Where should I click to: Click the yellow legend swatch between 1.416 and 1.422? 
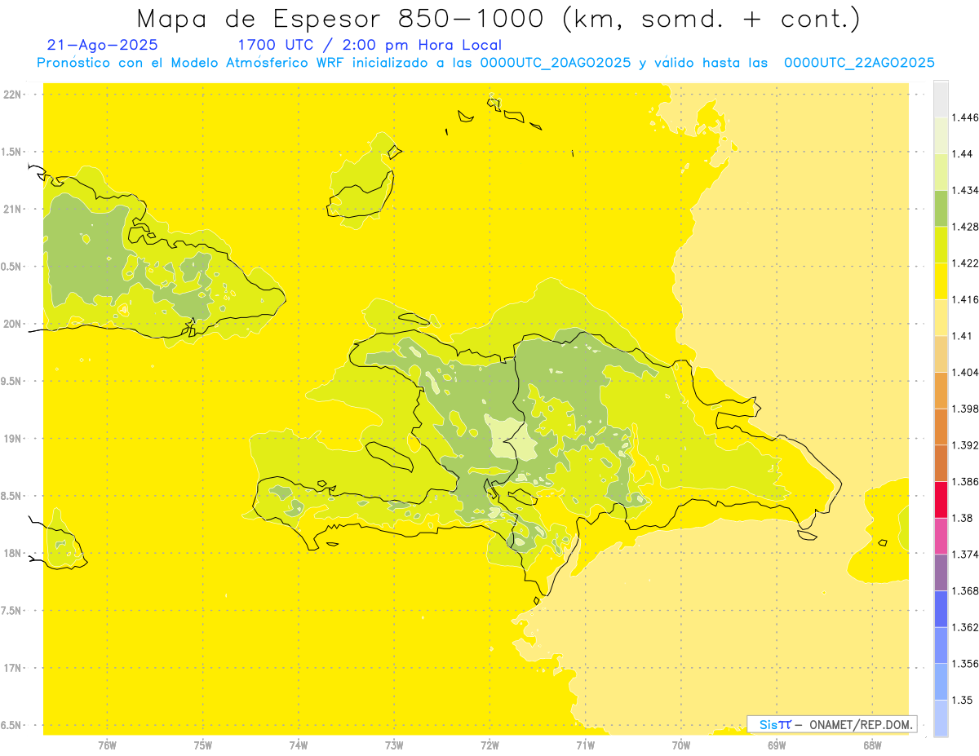941,281
